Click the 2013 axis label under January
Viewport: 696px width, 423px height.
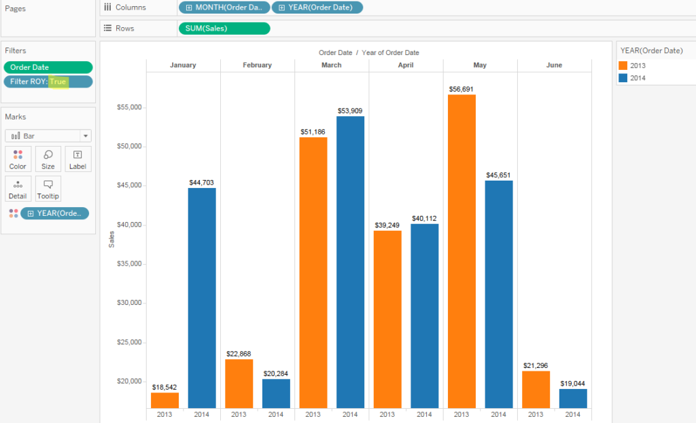[164, 414]
